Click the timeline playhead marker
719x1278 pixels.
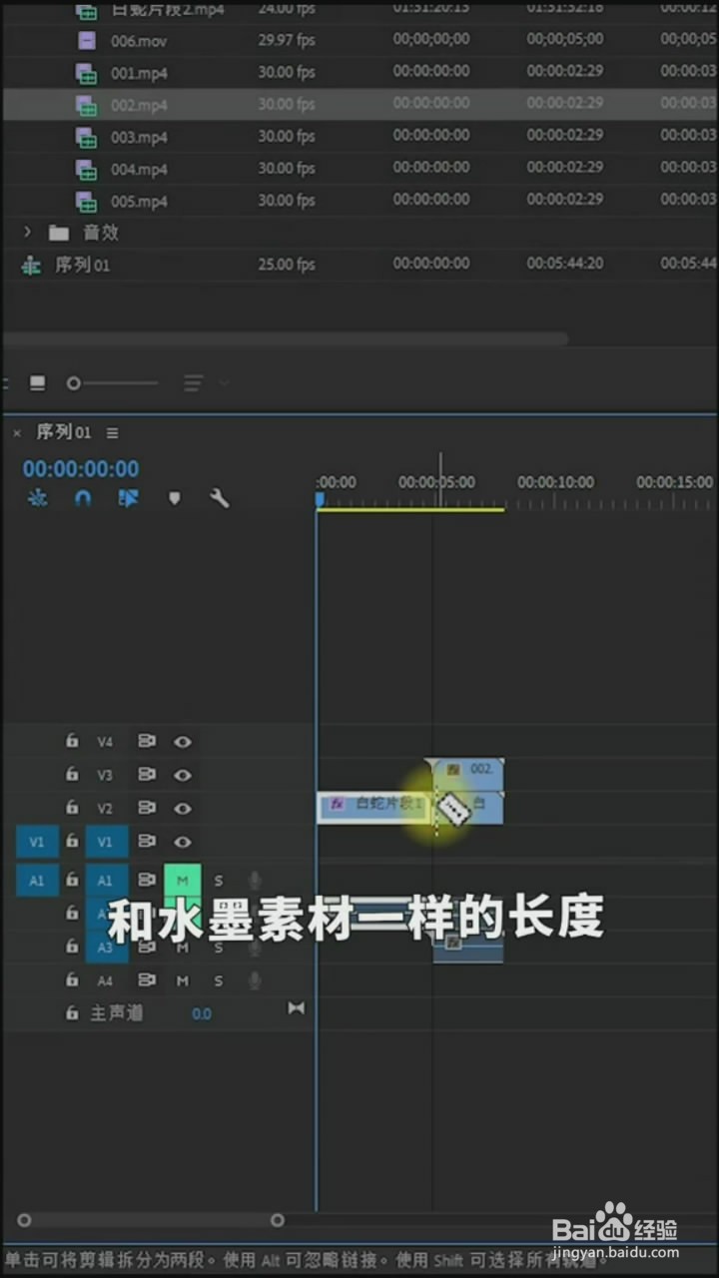click(x=321, y=498)
